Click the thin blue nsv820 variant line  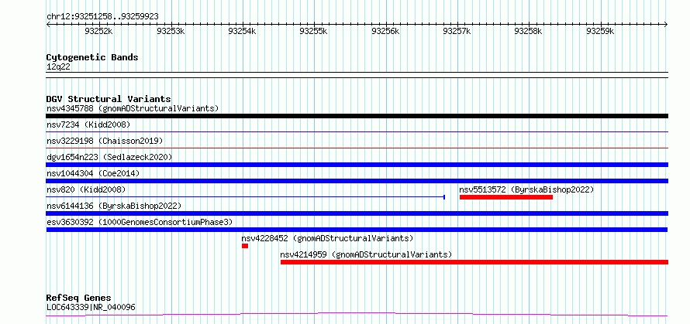coord(245,197)
